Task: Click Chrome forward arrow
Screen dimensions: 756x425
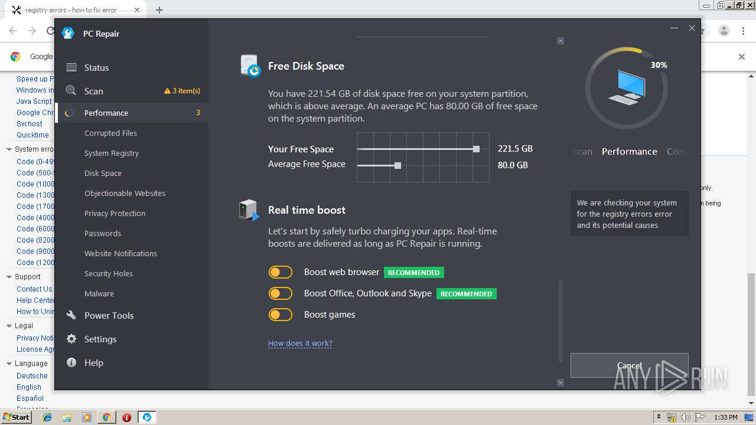Action: pos(32,31)
